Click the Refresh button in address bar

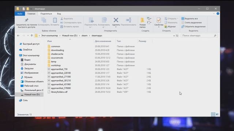tap(177, 36)
